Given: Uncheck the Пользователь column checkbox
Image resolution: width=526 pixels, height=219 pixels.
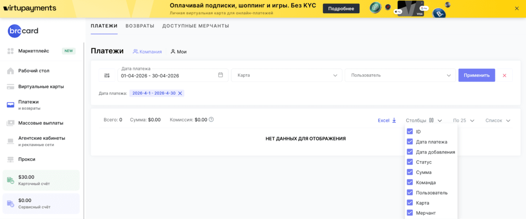Looking at the screenshot, I should [x=410, y=193].
